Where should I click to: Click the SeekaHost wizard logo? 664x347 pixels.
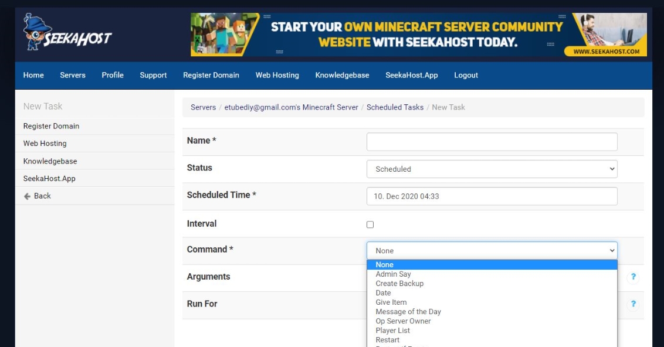point(67,32)
